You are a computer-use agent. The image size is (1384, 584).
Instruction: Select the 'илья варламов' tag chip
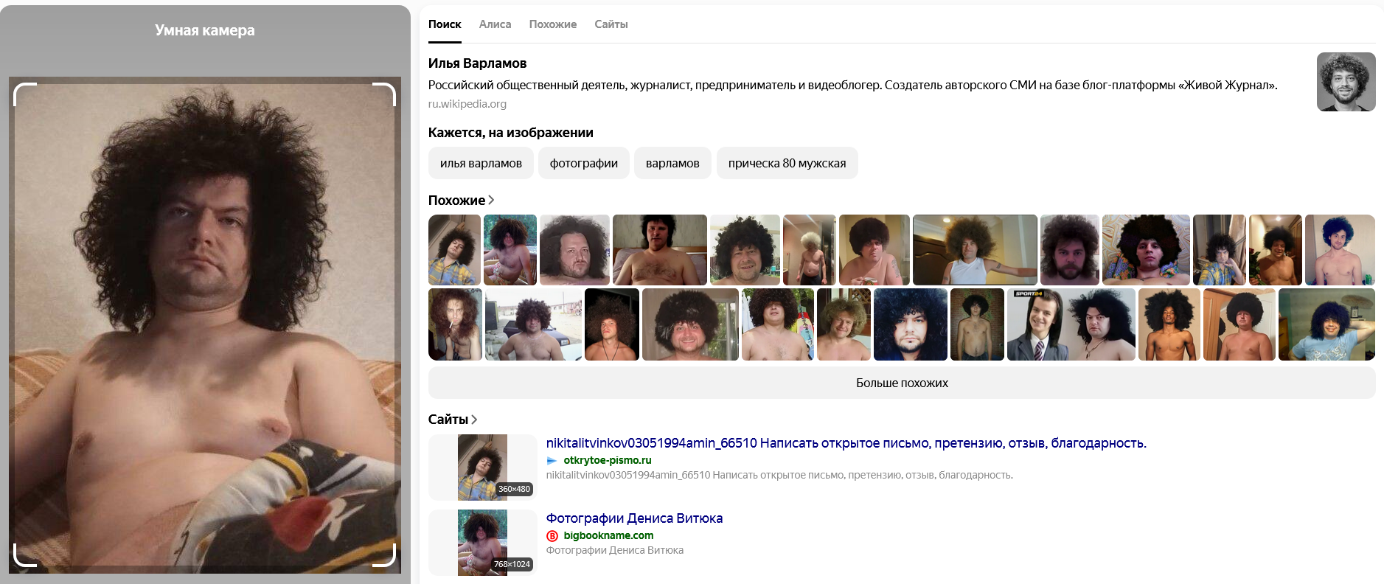tap(481, 163)
